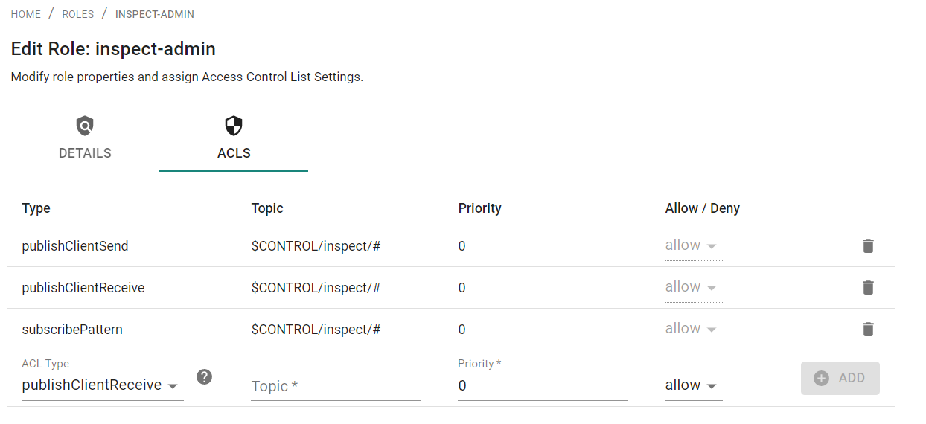Viewport: 926px width, 424px height.
Task: Go to HOME breadcrumb link
Action: [26, 14]
